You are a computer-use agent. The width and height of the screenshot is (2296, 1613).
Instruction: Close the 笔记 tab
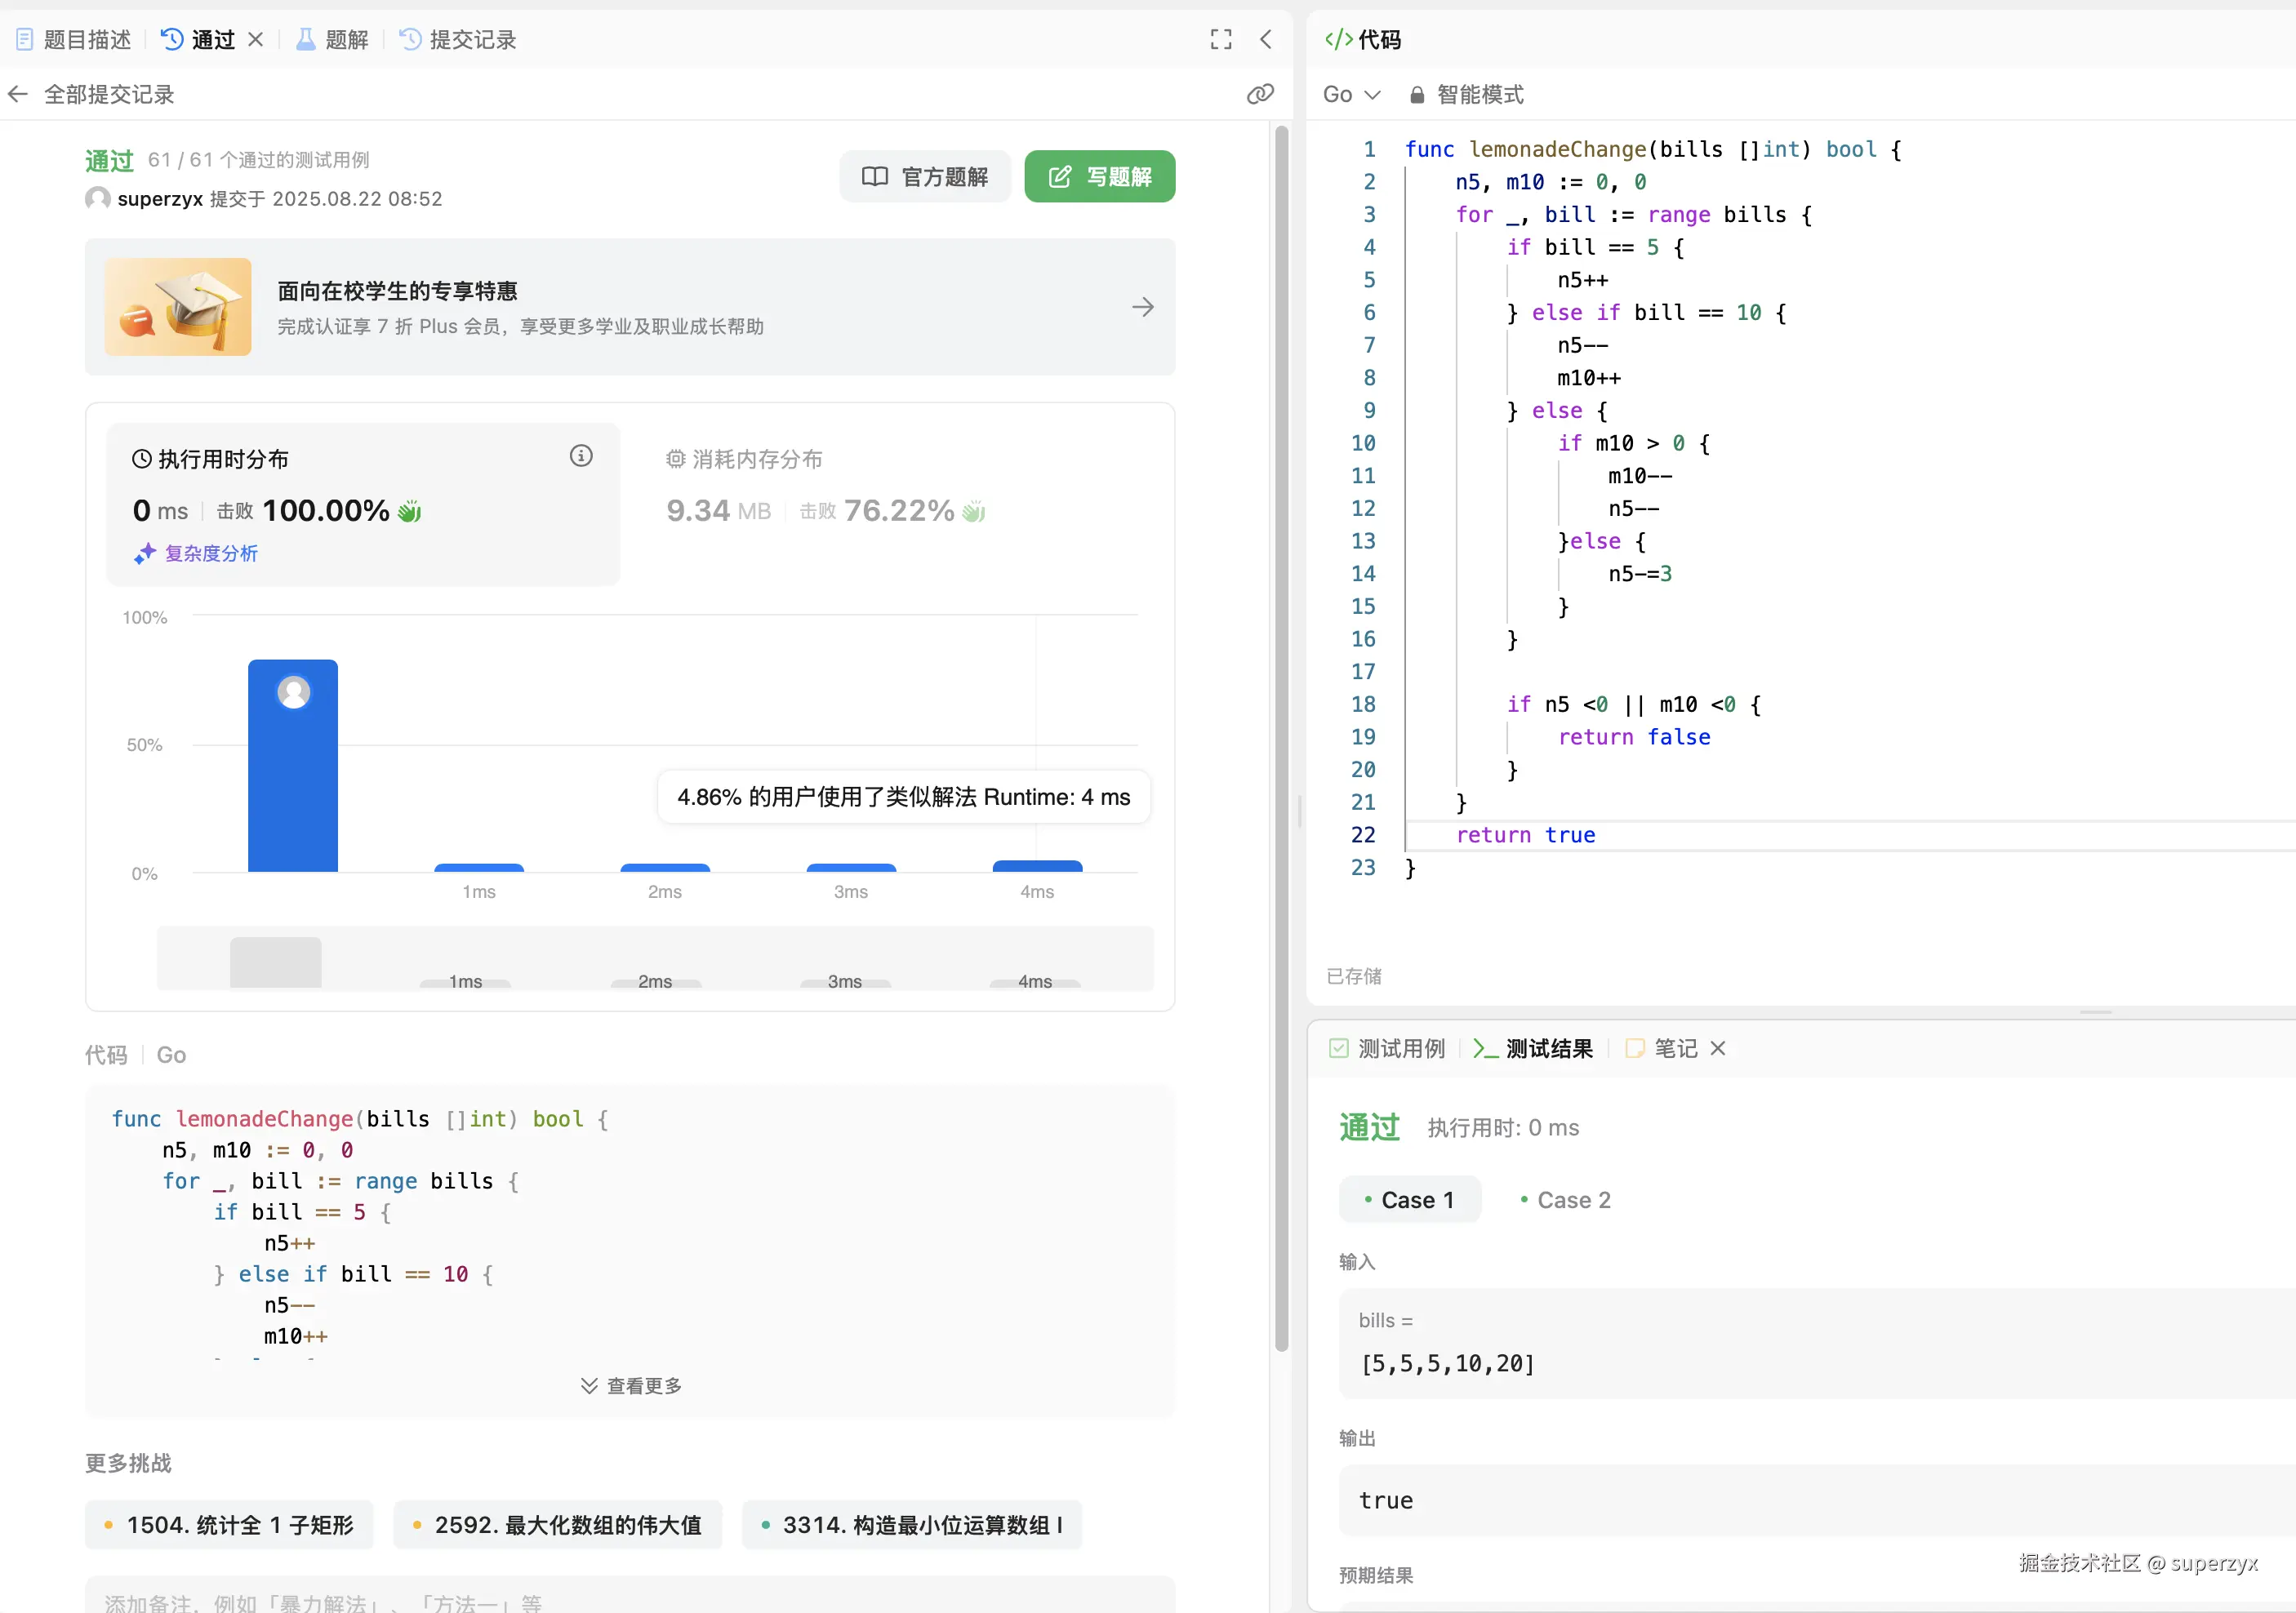1718,1048
